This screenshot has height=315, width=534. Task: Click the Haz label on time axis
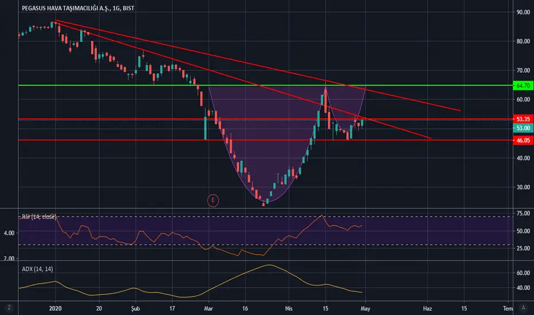(427, 308)
